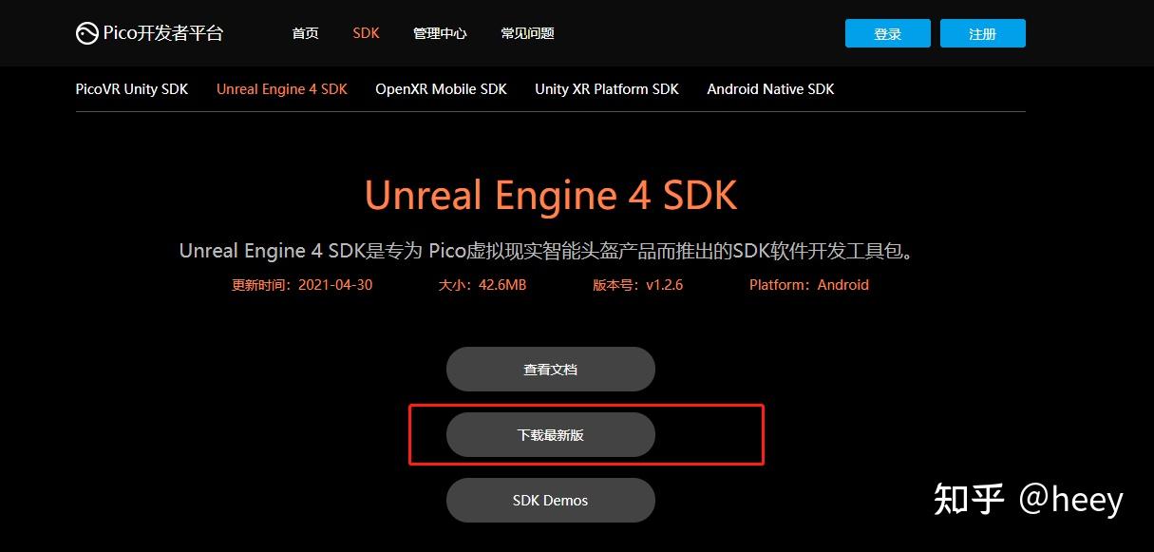This screenshot has width=1154, height=552.
Task: Click the 查看文档 view docs button
Action: (x=551, y=370)
